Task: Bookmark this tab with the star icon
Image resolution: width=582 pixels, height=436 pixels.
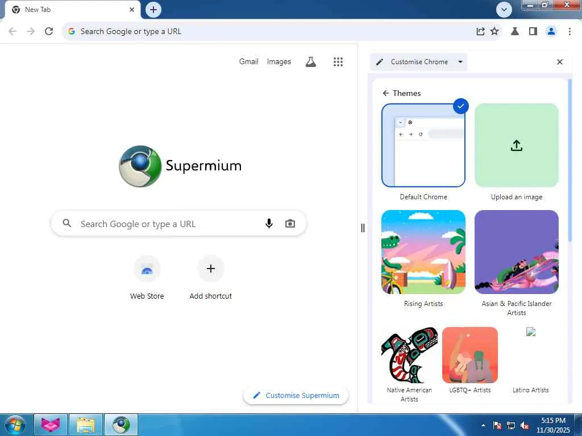Action: (x=494, y=32)
